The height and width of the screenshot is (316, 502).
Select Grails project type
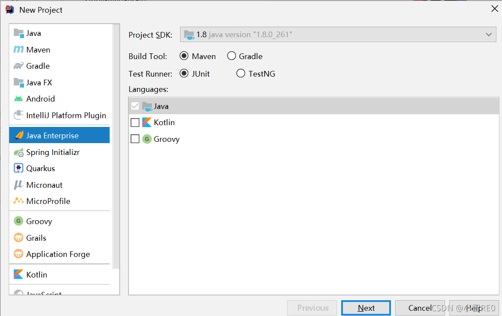[x=59, y=238]
